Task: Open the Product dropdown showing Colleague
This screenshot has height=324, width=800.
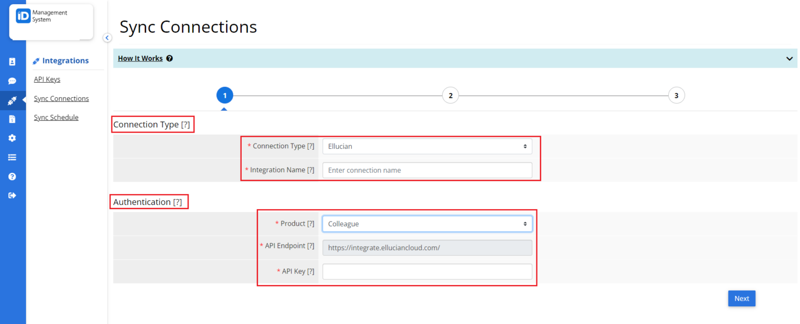Action: pyautogui.click(x=427, y=224)
